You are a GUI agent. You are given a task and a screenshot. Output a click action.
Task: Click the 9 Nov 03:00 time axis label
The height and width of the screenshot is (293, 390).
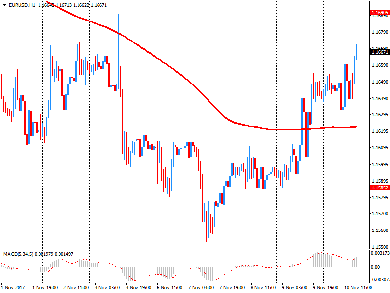pos(294,287)
